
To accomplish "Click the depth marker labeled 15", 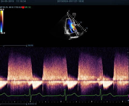I will (x=87, y=28).
